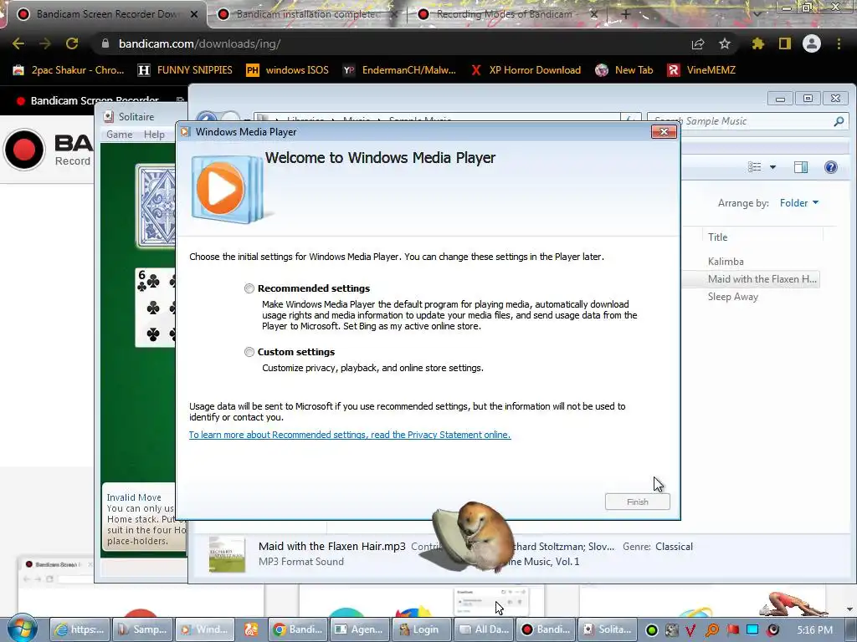Screen dimensions: 857x642
Task: Bookmark this page with star icon
Action: (725, 43)
